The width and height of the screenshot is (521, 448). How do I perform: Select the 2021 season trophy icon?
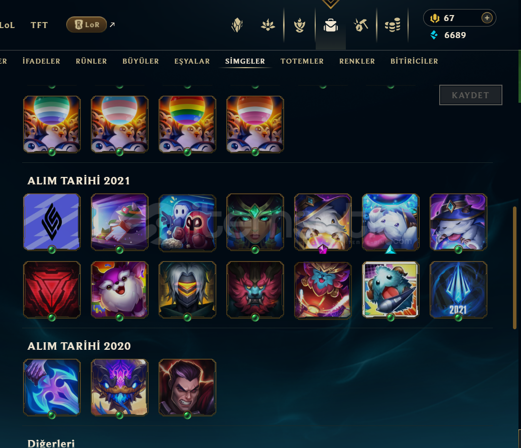[x=458, y=290]
